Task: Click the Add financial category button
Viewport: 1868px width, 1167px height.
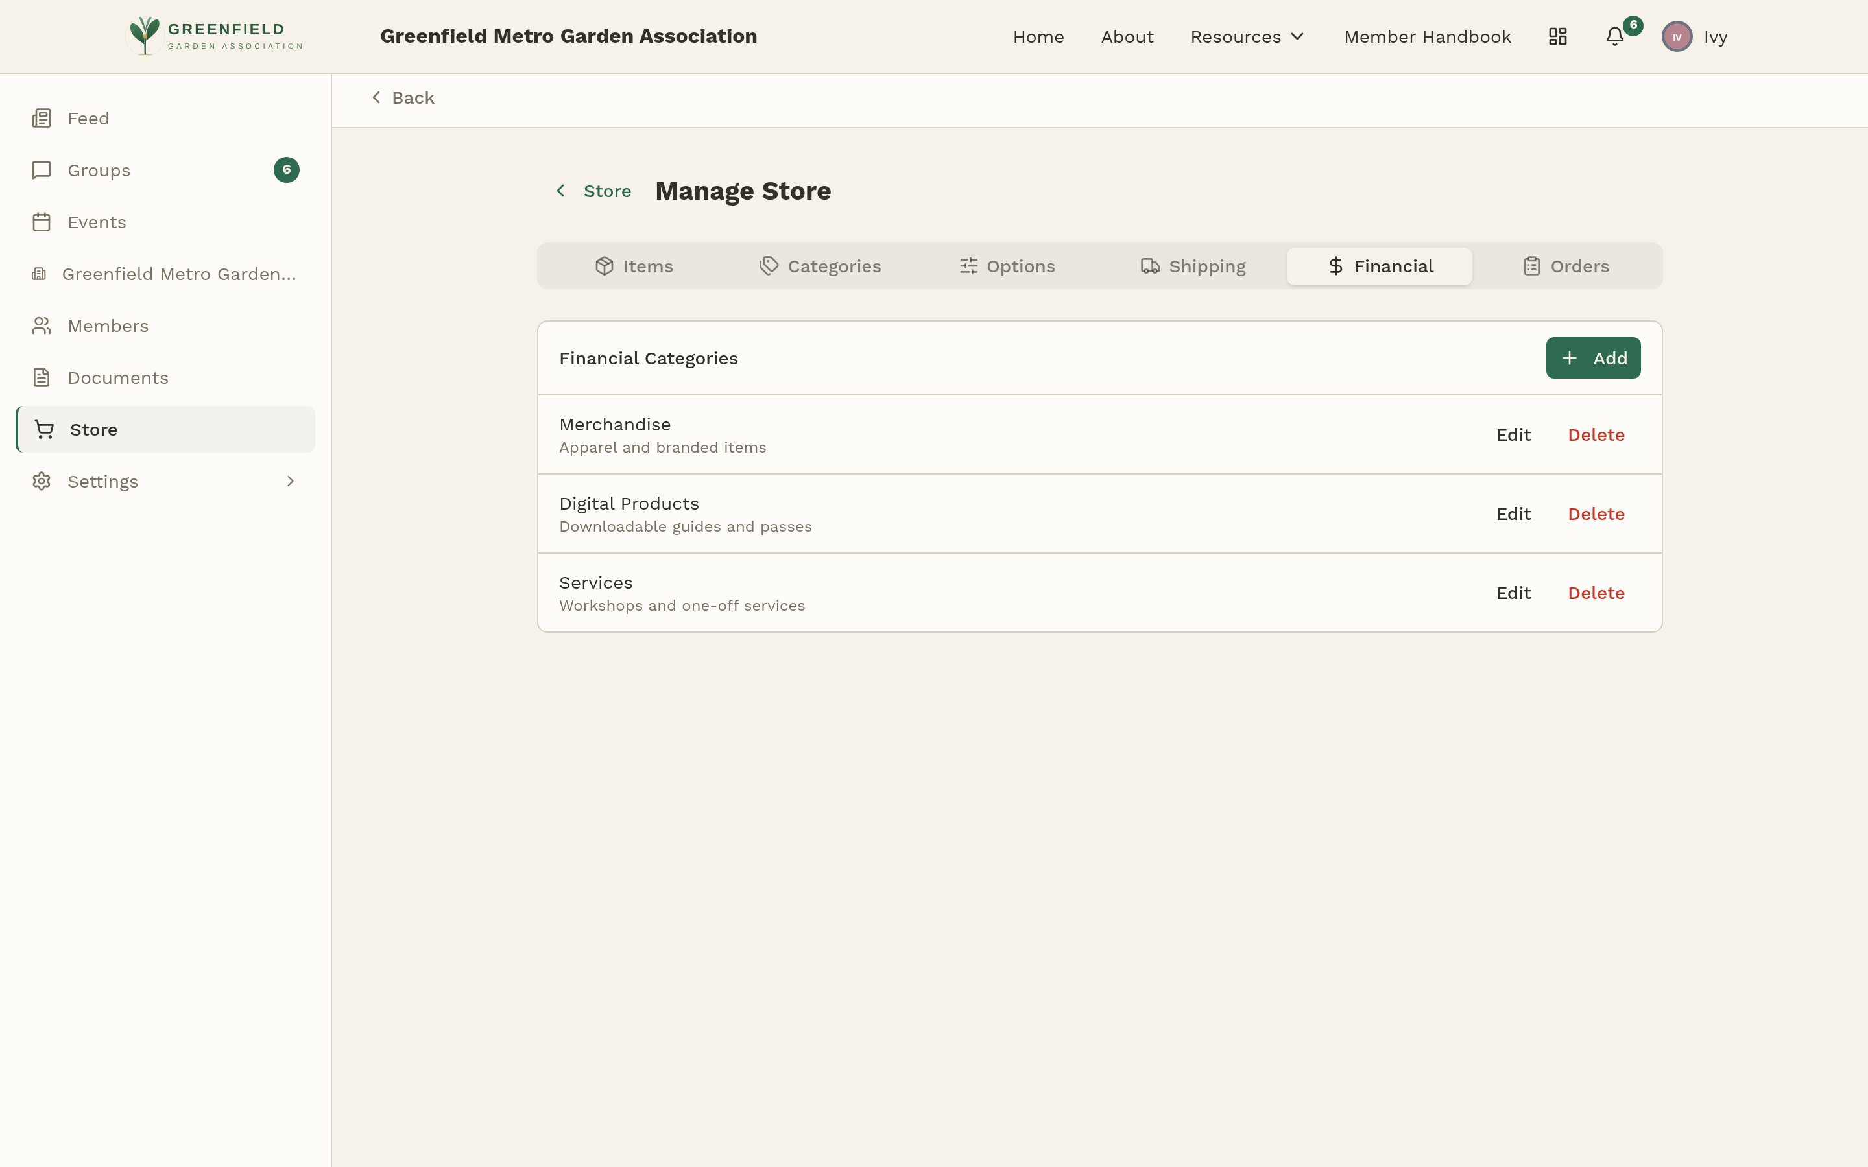Action: (x=1592, y=357)
